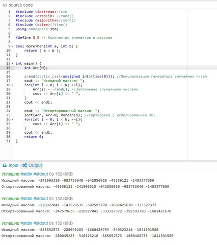Collapse the moreThen function fold arrow
217x245 pixels.
[12, 46]
